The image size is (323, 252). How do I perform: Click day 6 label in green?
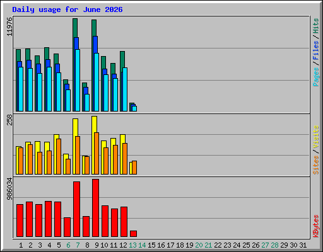(68, 245)
